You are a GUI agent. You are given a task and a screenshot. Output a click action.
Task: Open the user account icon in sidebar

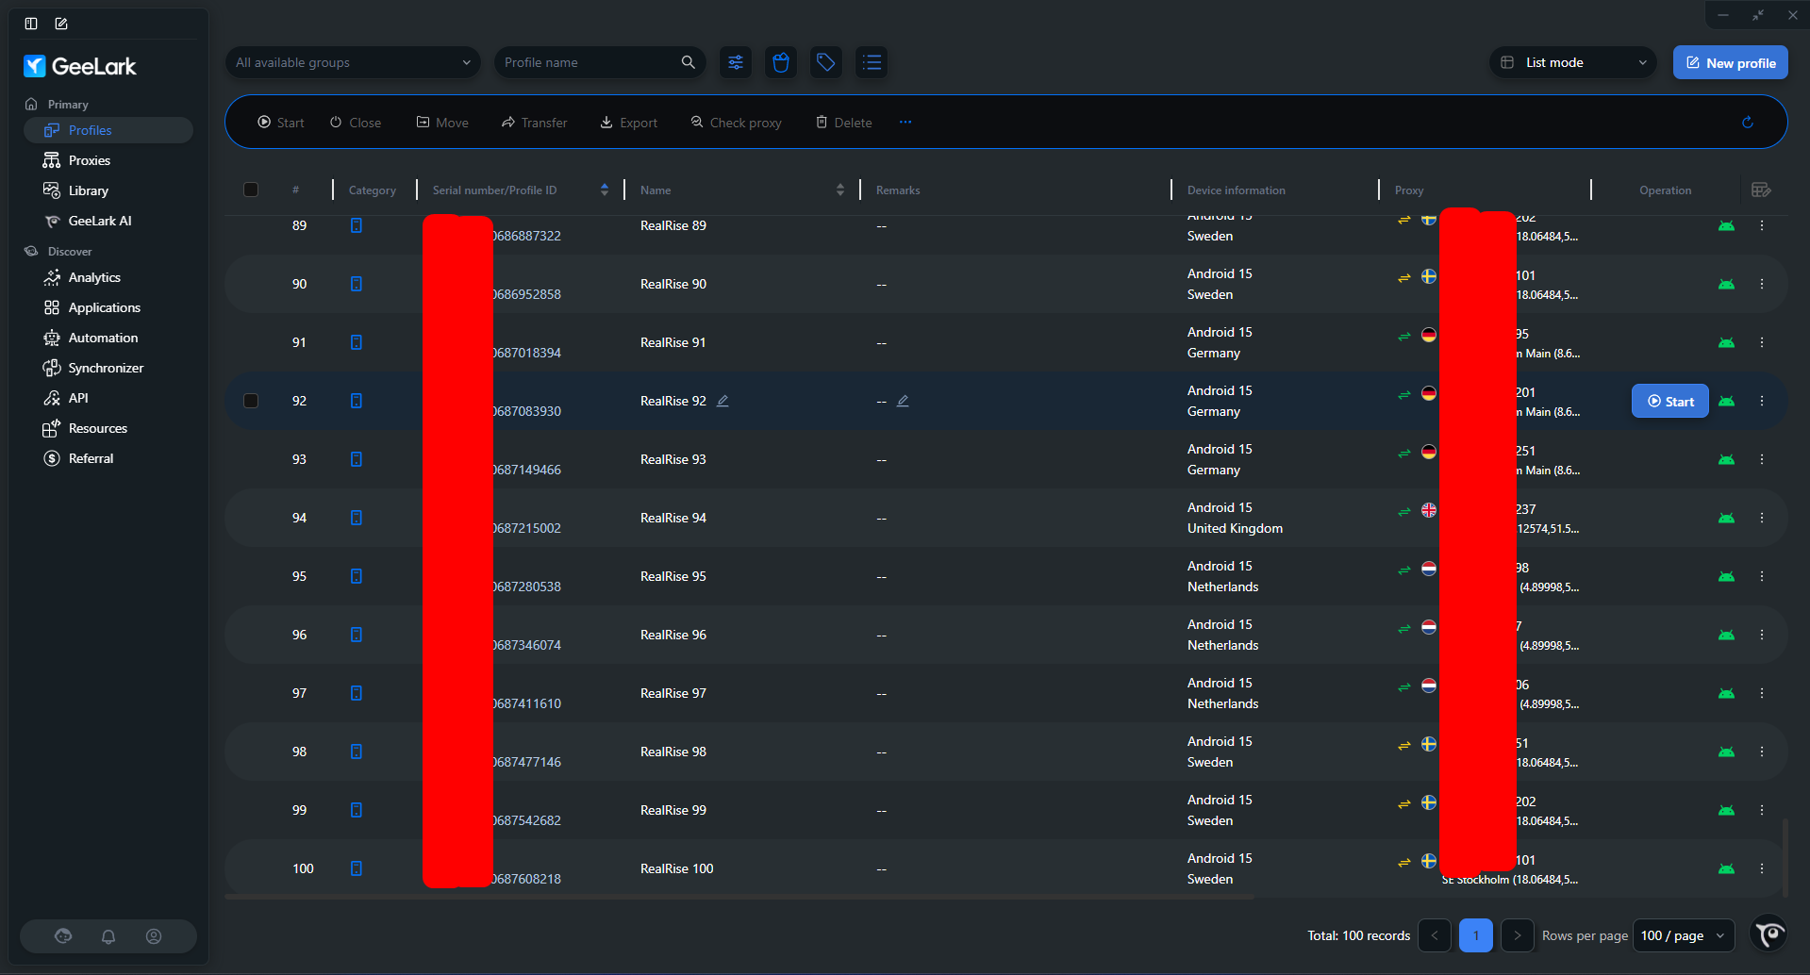tap(154, 936)
